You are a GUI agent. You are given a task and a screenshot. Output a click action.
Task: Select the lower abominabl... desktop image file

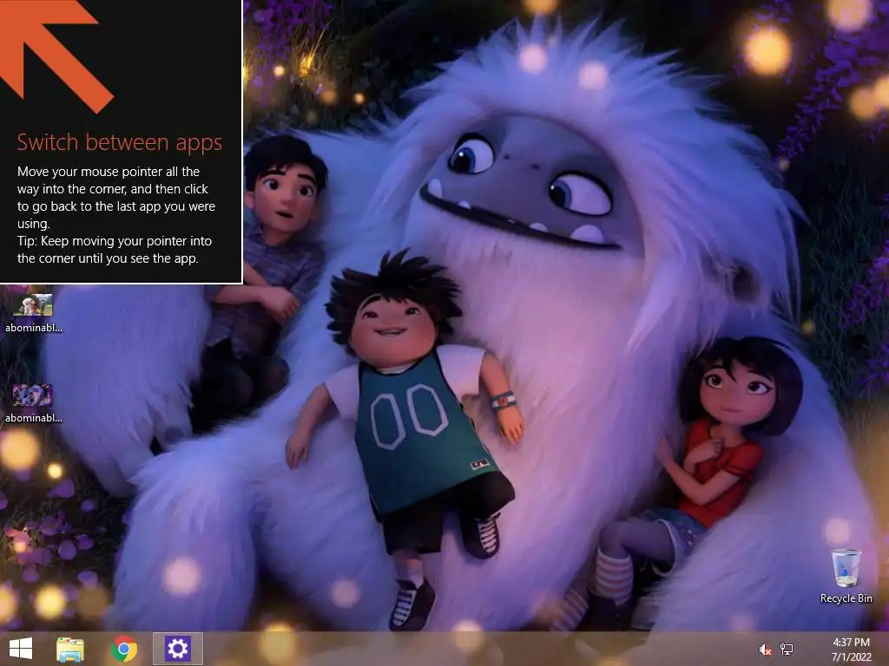34,404
